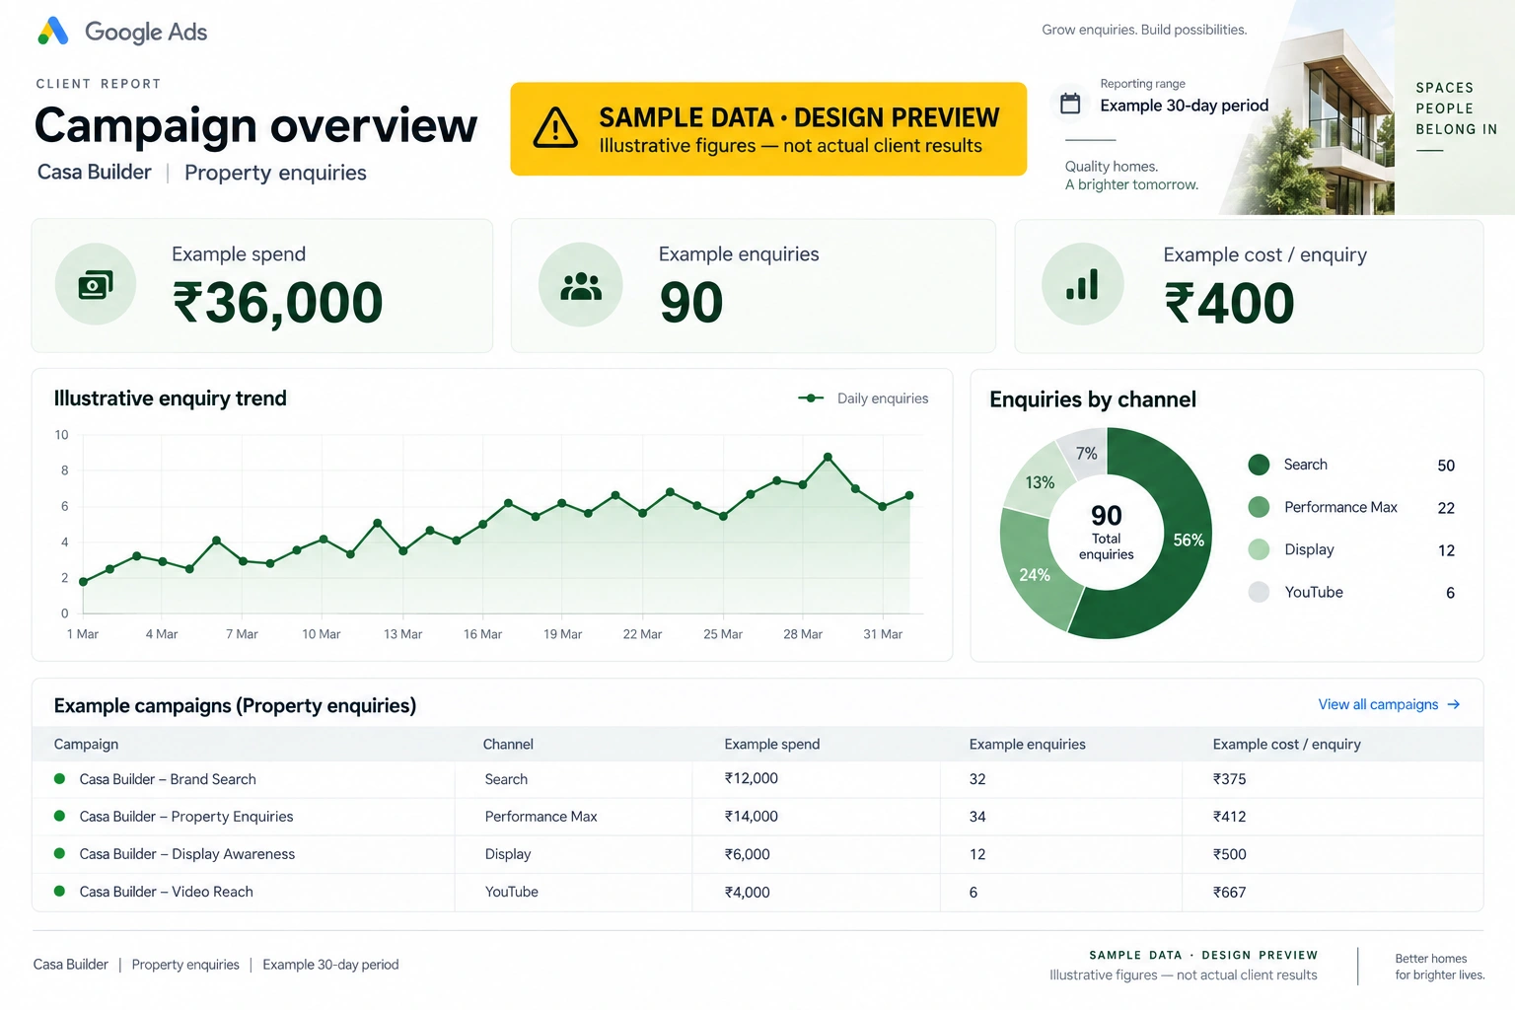
Task: Open the View all campaigns link
Action: click(1389, 704)
